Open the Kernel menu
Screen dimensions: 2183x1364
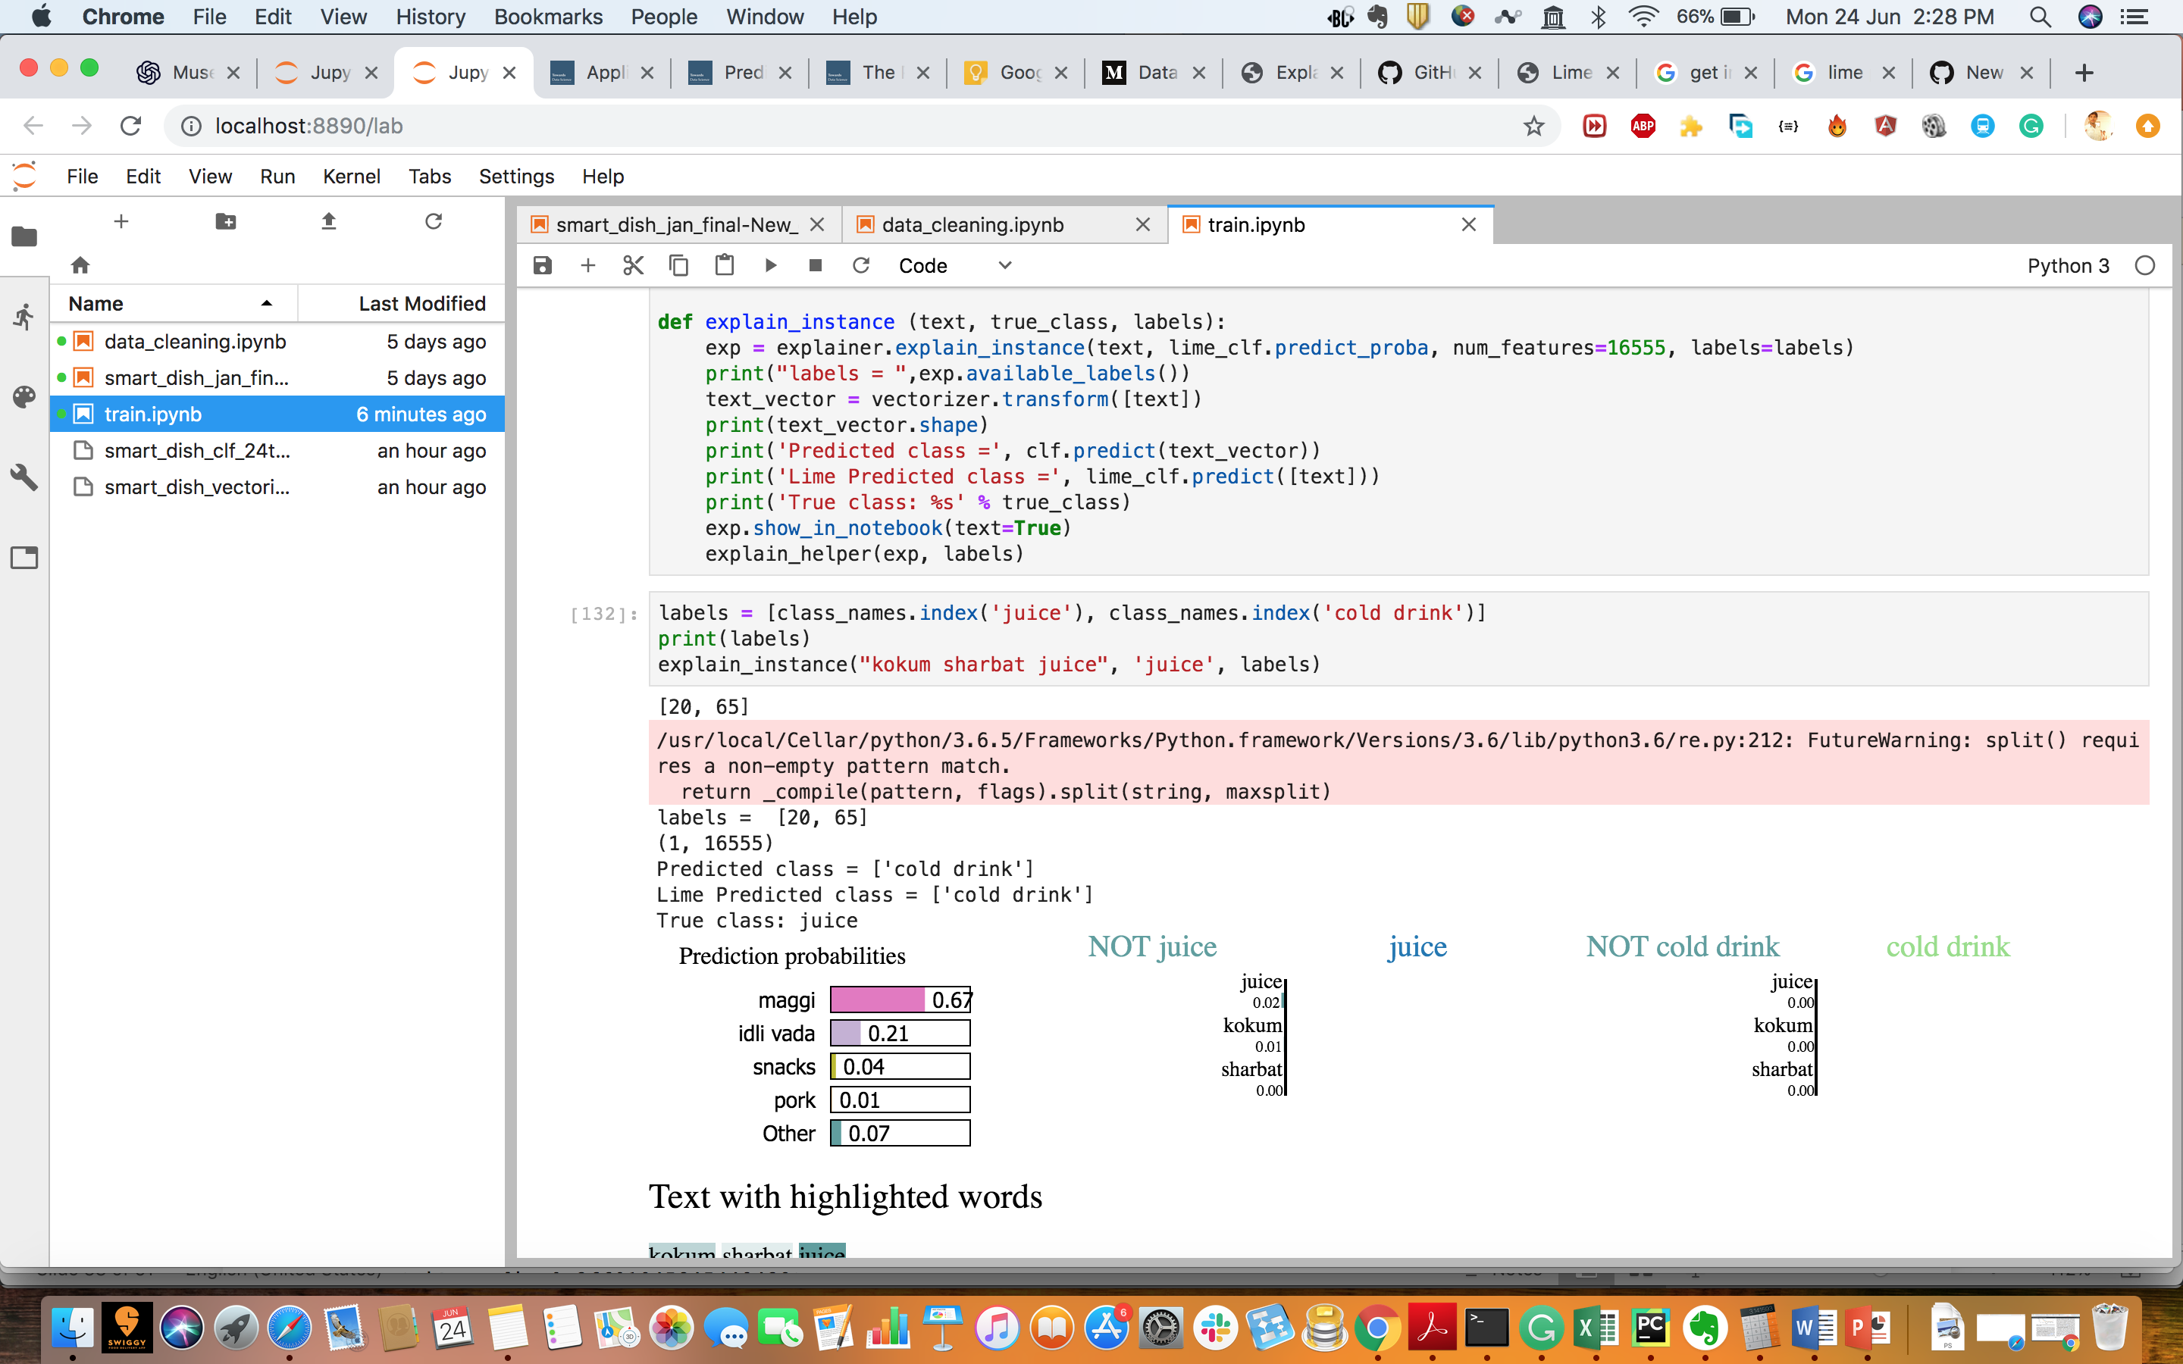352,176
